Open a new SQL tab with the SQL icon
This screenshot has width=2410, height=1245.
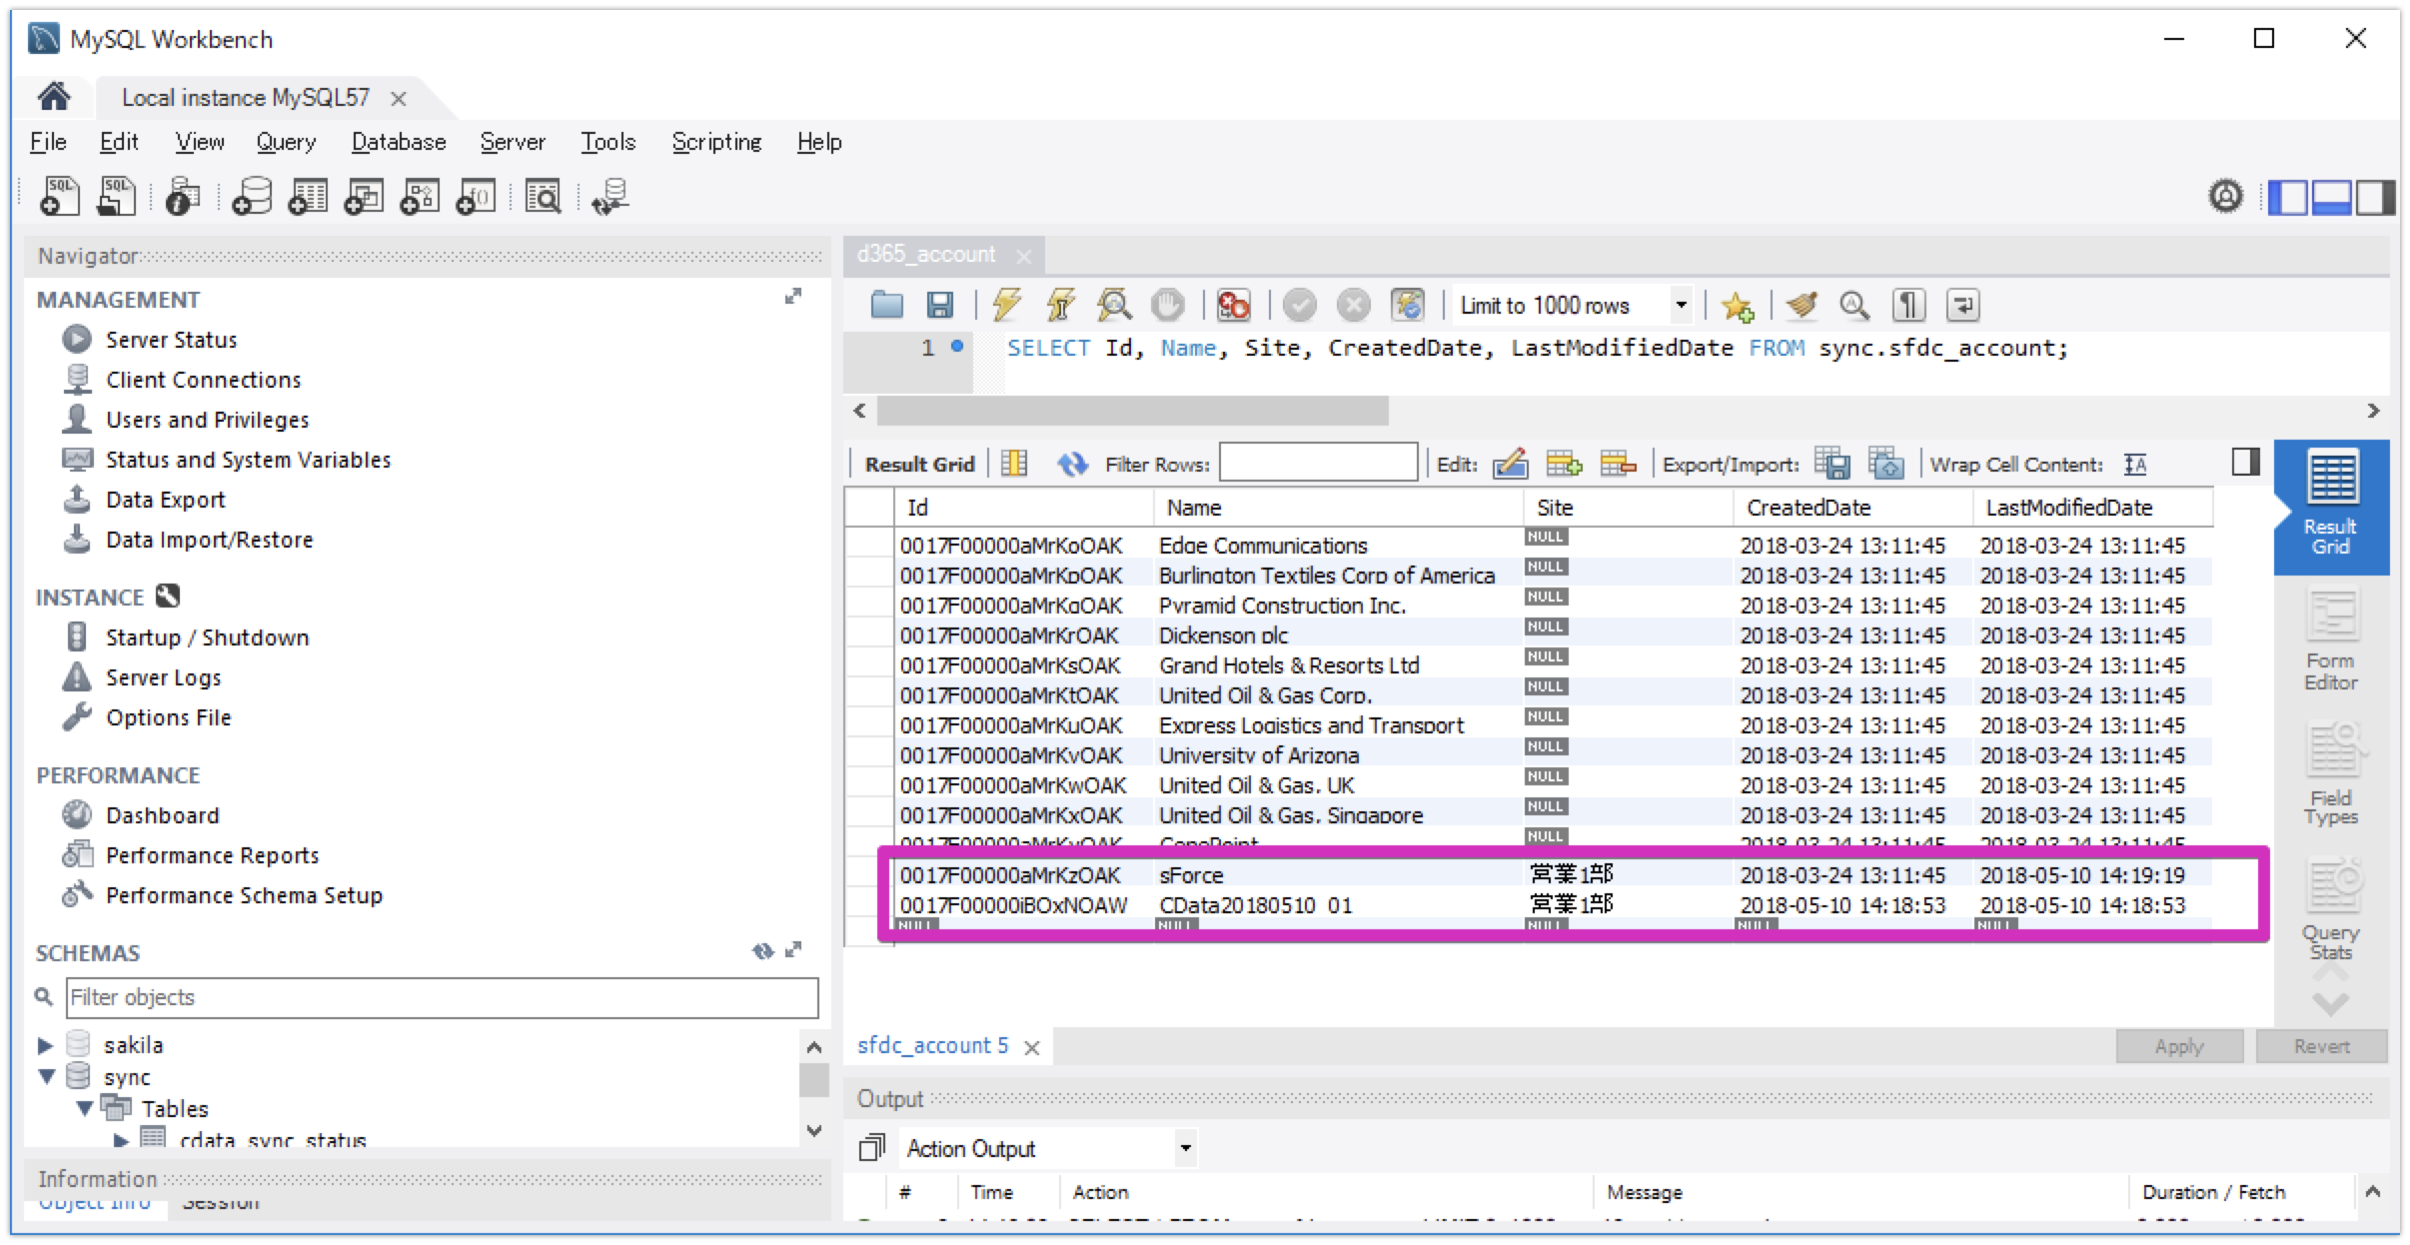click(x=59, y=196)
